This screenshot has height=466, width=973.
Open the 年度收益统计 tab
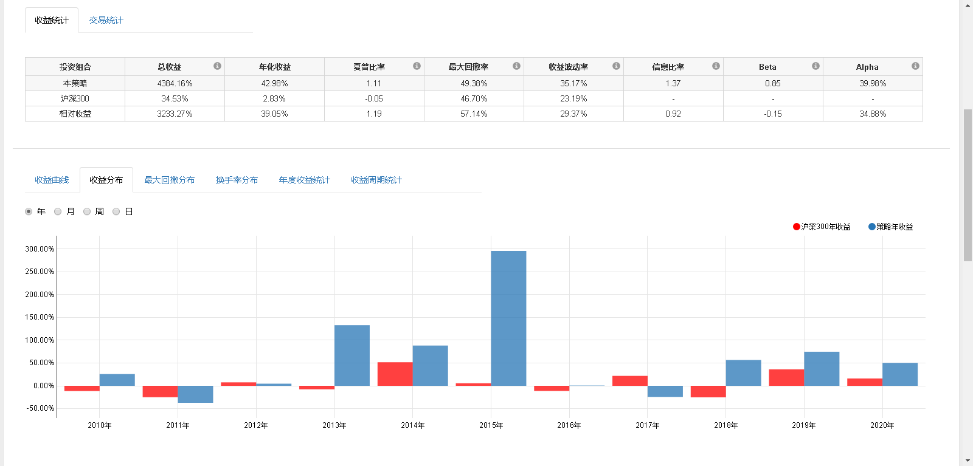click(x=304, y=180)
